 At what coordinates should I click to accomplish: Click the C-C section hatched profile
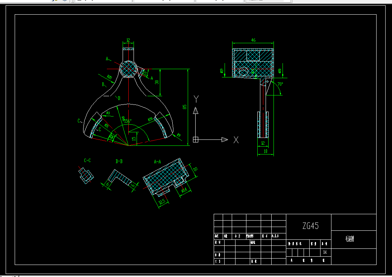pyautogui.click(x=86, y=176)
